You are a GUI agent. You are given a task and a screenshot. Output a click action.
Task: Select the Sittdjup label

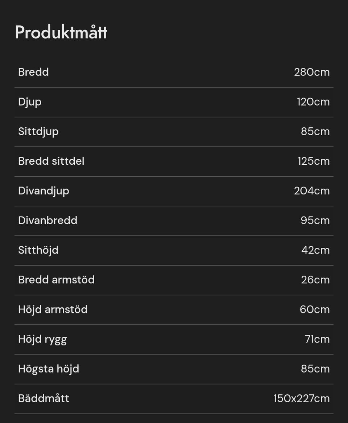click(x=38, y=131)
